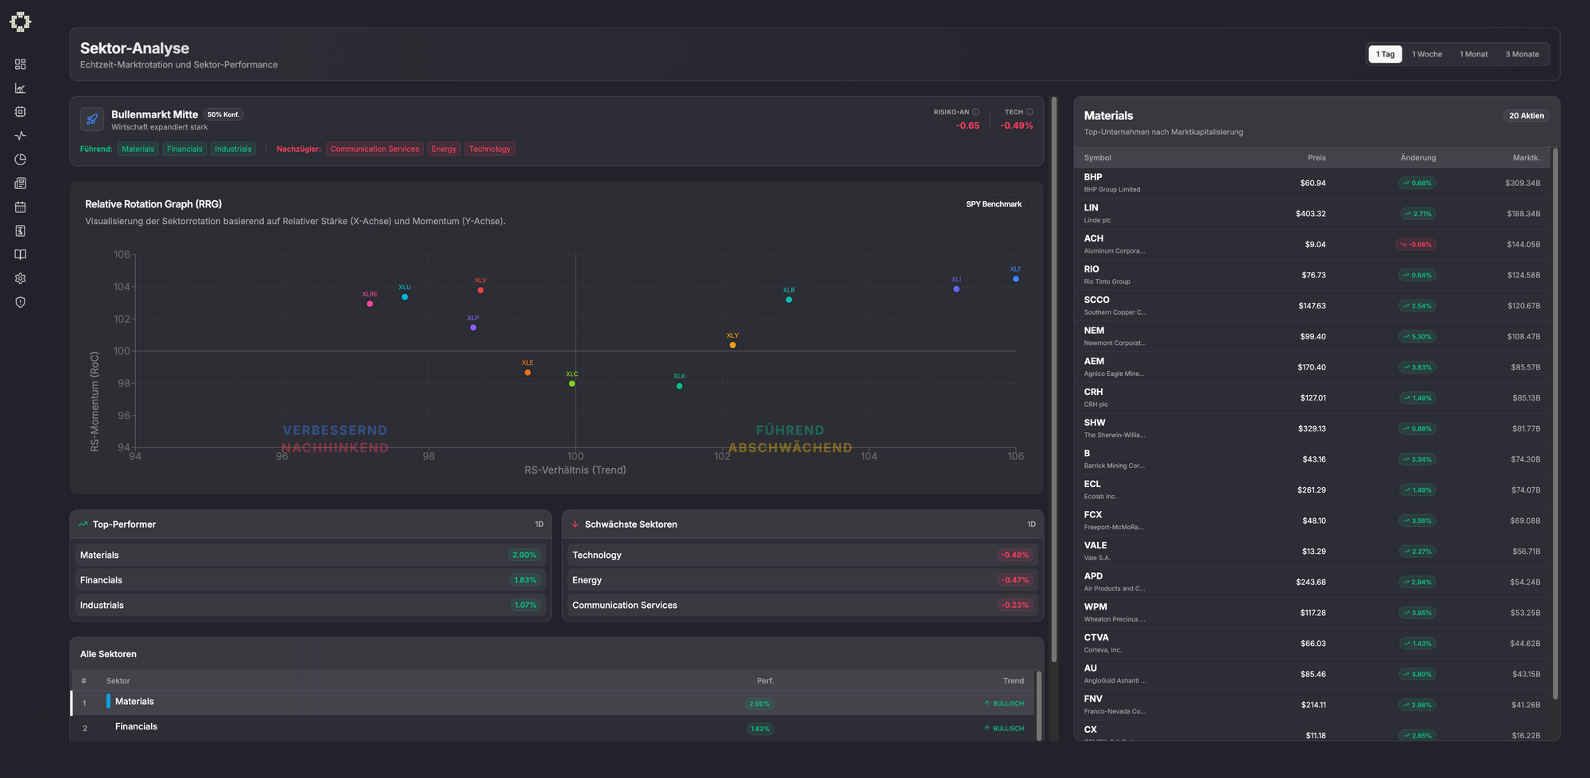The image size is (1590, 778).
Task: Click the shield alert icon in sidebar
Action: pyautogui.click(x=21, y=303)
